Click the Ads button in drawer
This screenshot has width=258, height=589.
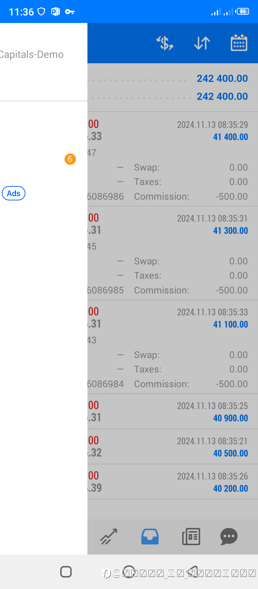(14, 193)
